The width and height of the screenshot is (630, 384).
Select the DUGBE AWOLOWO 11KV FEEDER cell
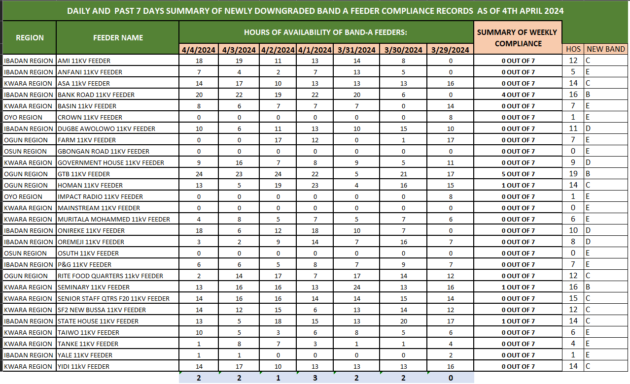coord(118,128)
